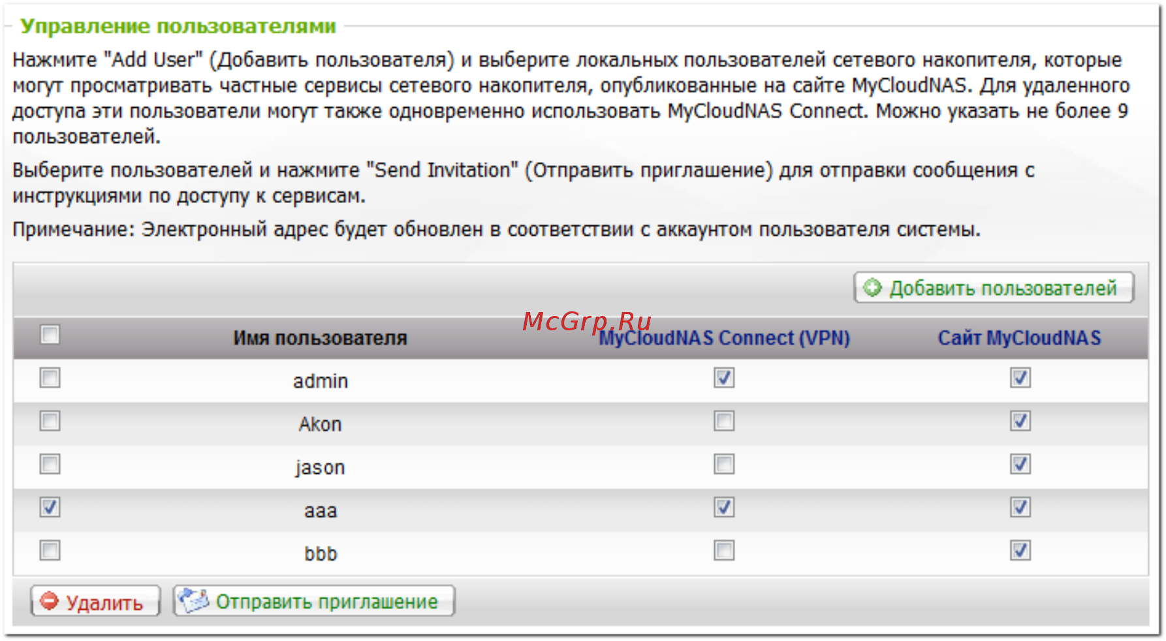Viewport: 1166px width, 641px height.
Task: Click the Удалить button
Action: [x=95, y=601]
